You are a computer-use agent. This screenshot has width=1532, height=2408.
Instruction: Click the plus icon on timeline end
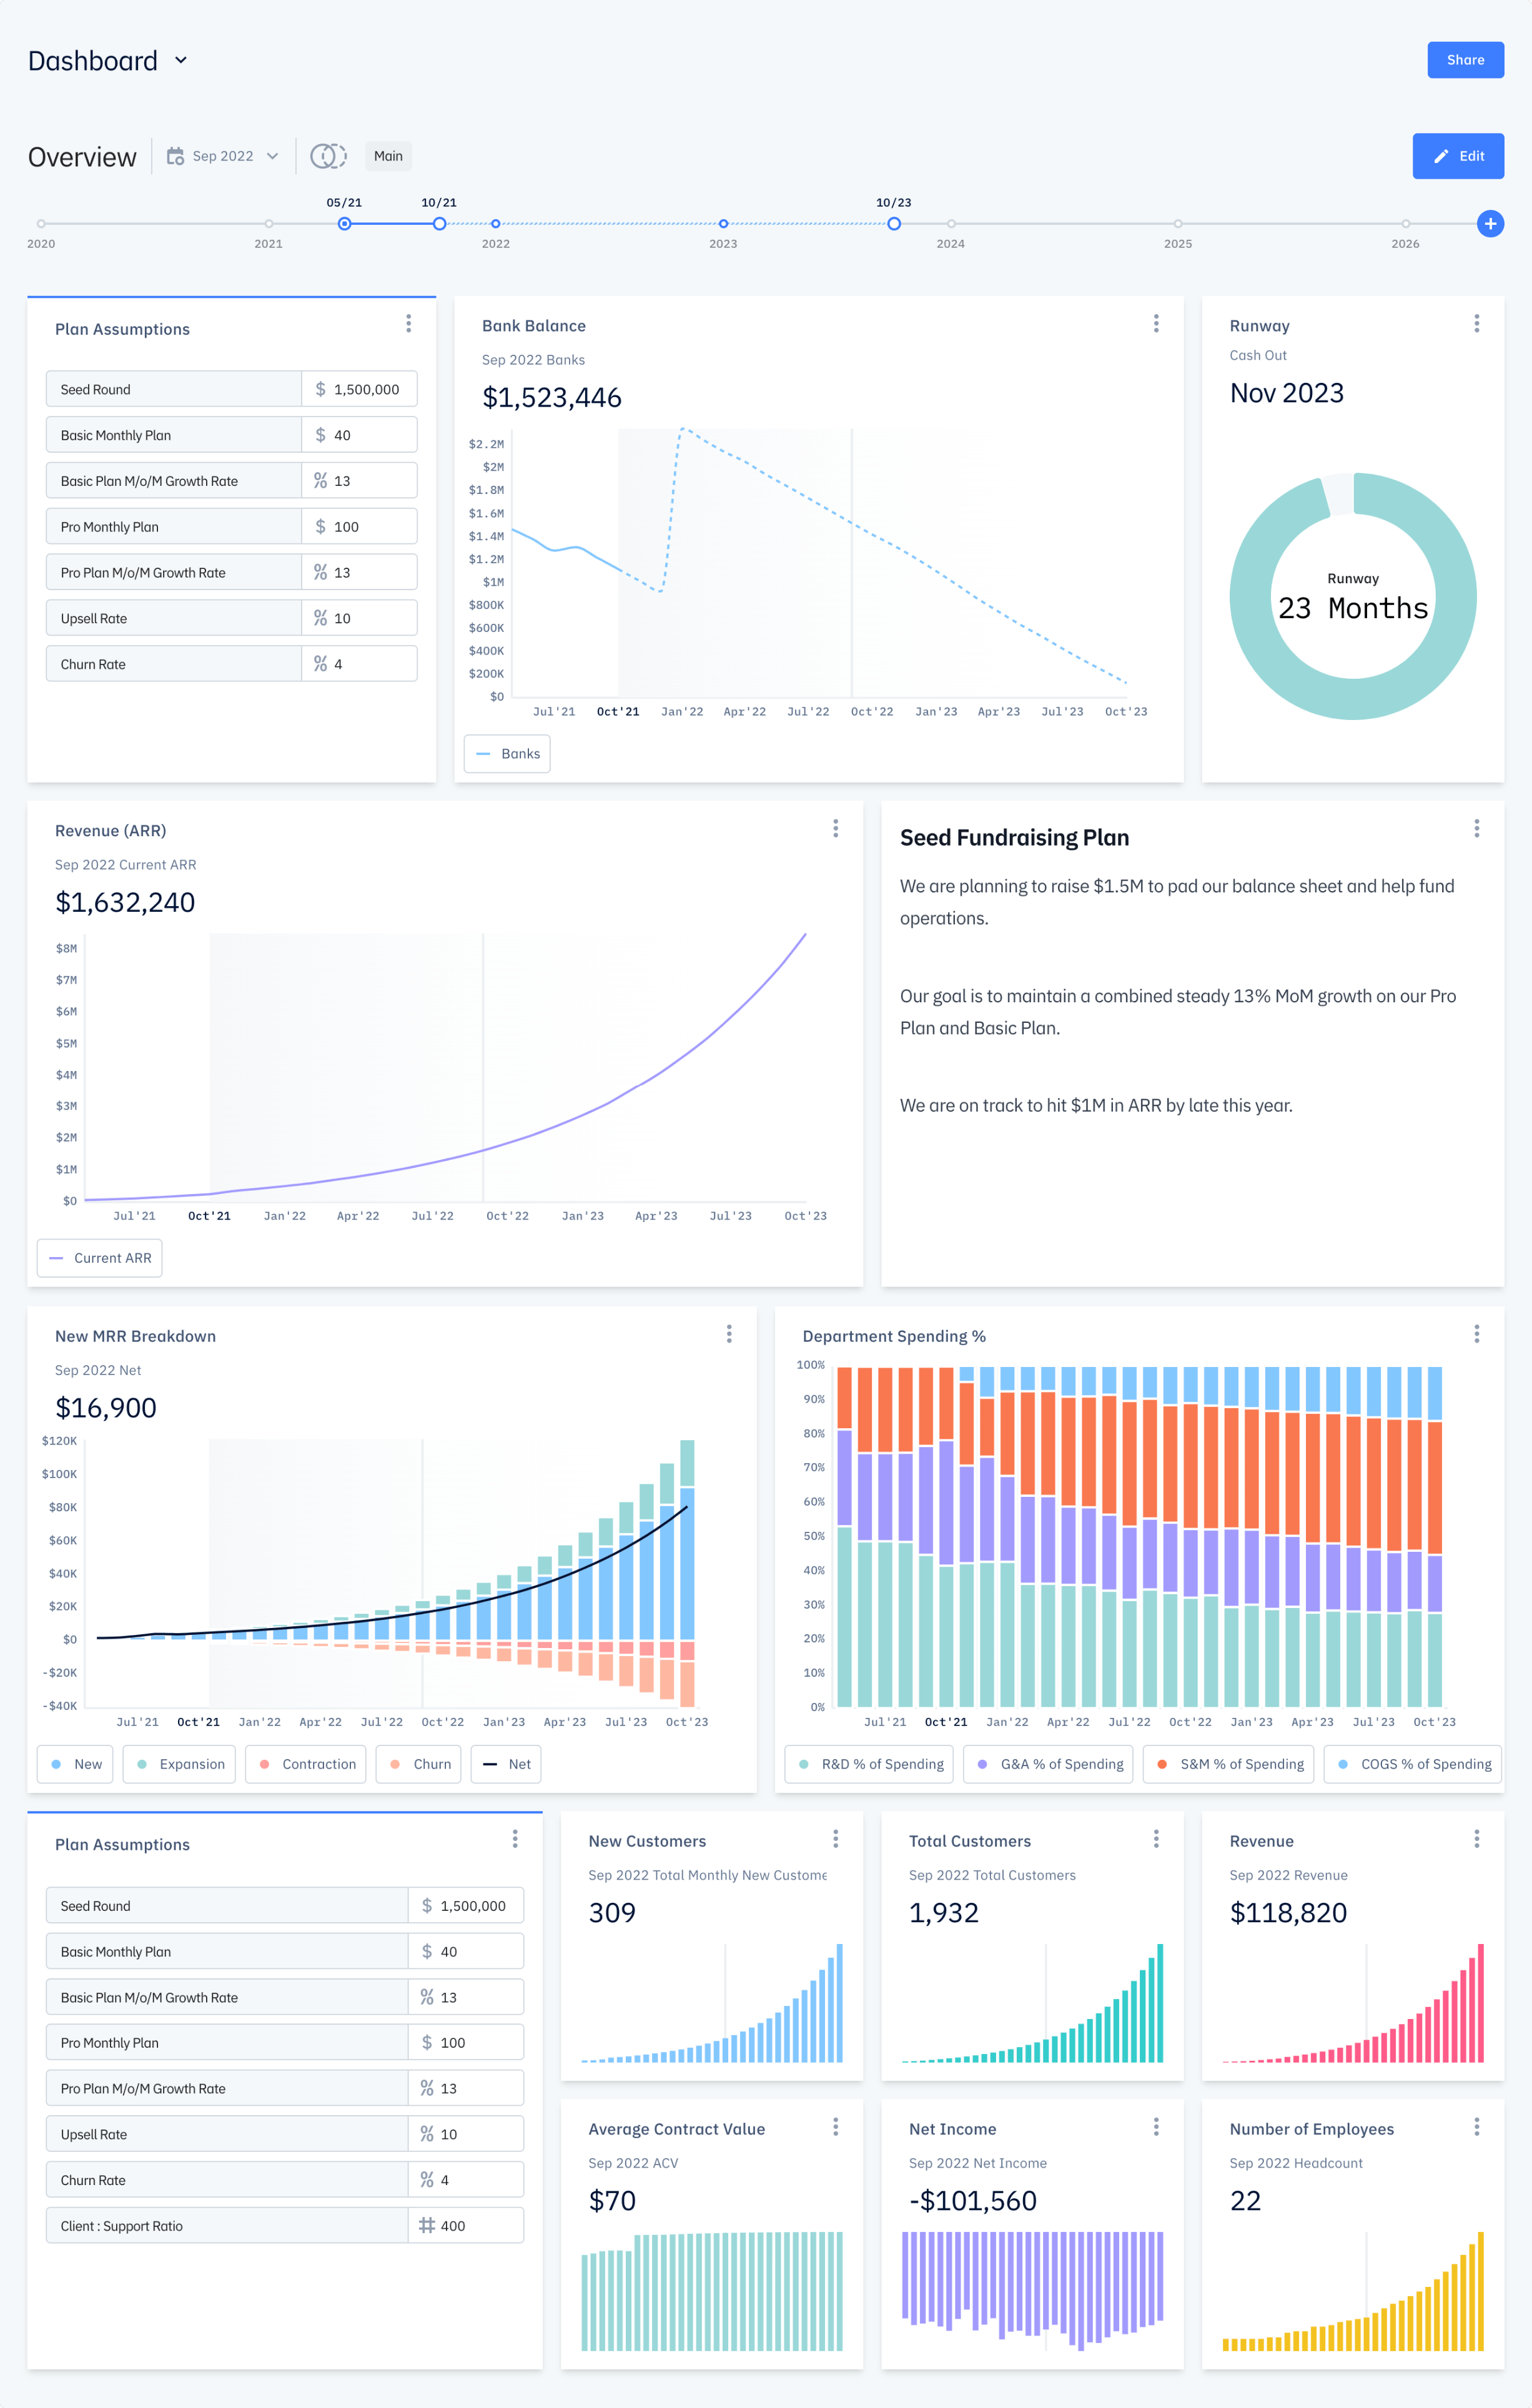coord(1491,221)
